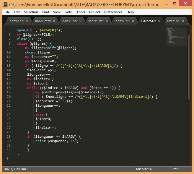Click line number 35 in gutter
Viewport: 194px width, 174px height.
(x=9, y=163)
